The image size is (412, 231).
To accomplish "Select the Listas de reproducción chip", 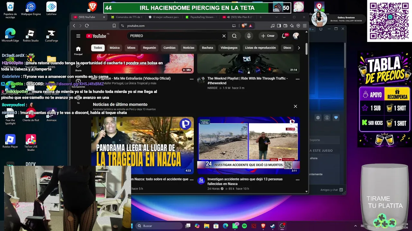I will (x=260, y=48).
